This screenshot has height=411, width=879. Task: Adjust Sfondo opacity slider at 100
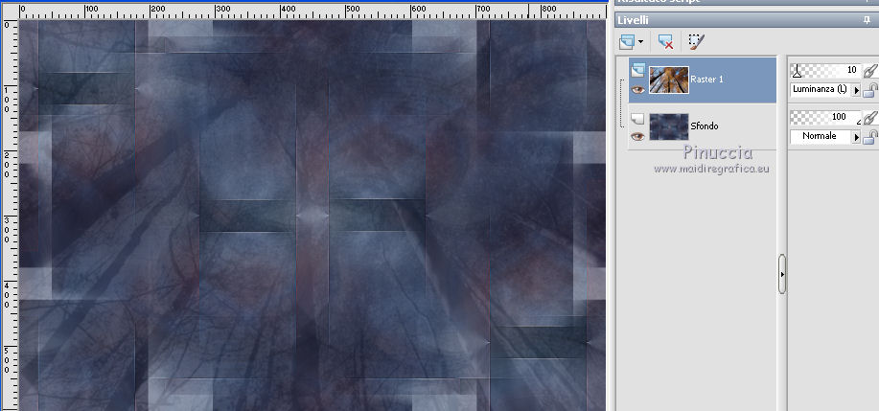point(825,117)
